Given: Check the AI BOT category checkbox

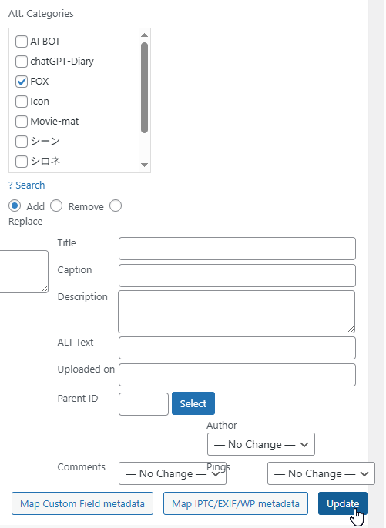Looking at the screenshot, I should click(x=22, y=42).
